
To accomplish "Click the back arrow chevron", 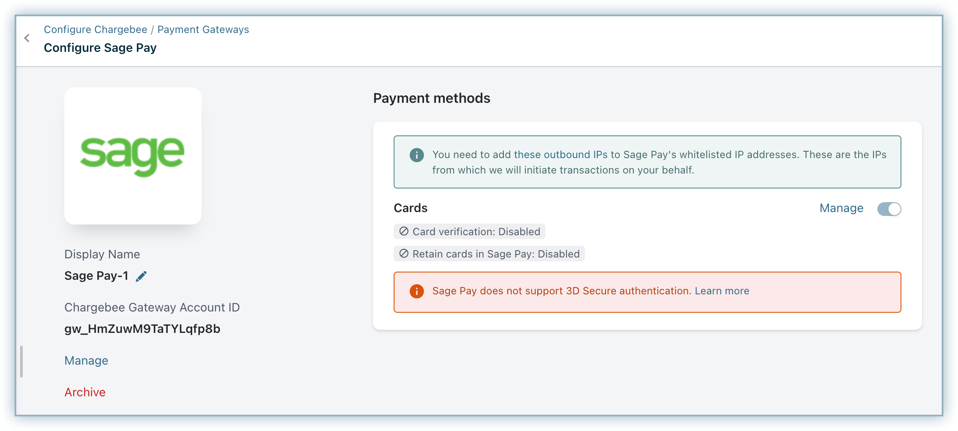I will click(27, 38).
